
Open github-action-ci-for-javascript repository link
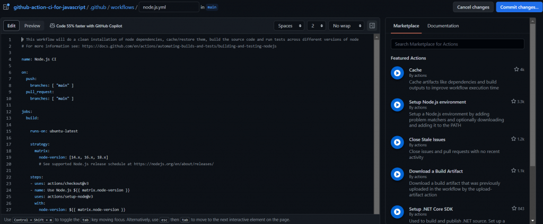(49, 7)
